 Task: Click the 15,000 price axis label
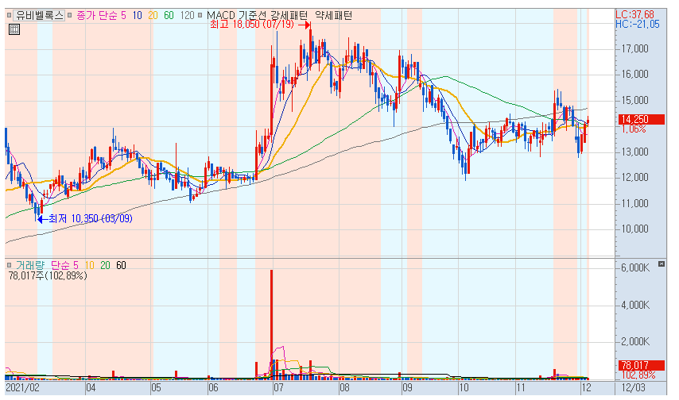tap(634, 100)
